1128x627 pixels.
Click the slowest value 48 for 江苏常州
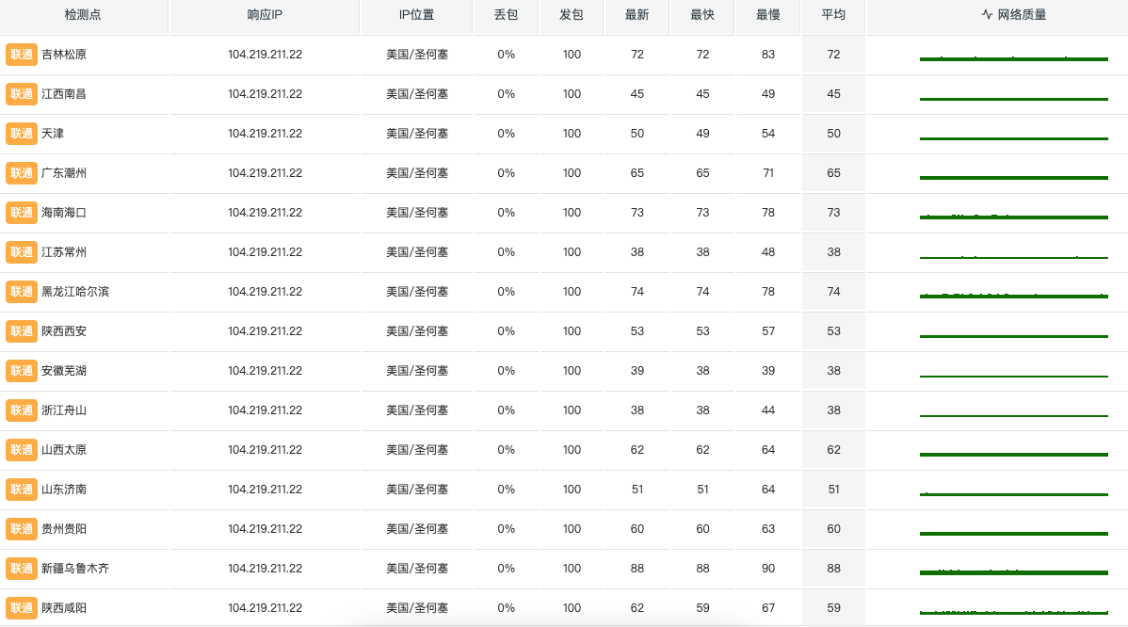coord(767,252)
